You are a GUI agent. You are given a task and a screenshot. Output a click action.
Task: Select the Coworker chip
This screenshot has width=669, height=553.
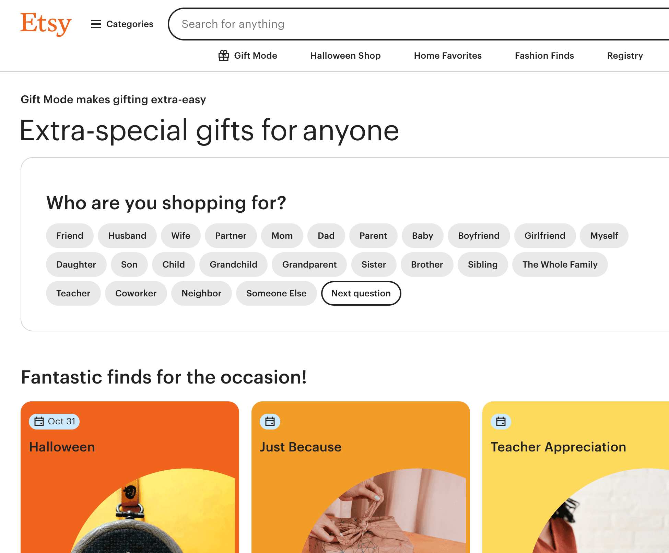136,293
